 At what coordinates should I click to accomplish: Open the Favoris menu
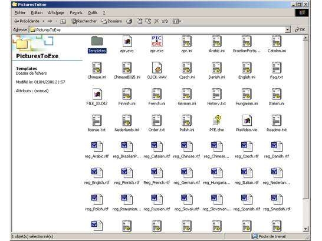pyautogui.click(x=76, y=13)
